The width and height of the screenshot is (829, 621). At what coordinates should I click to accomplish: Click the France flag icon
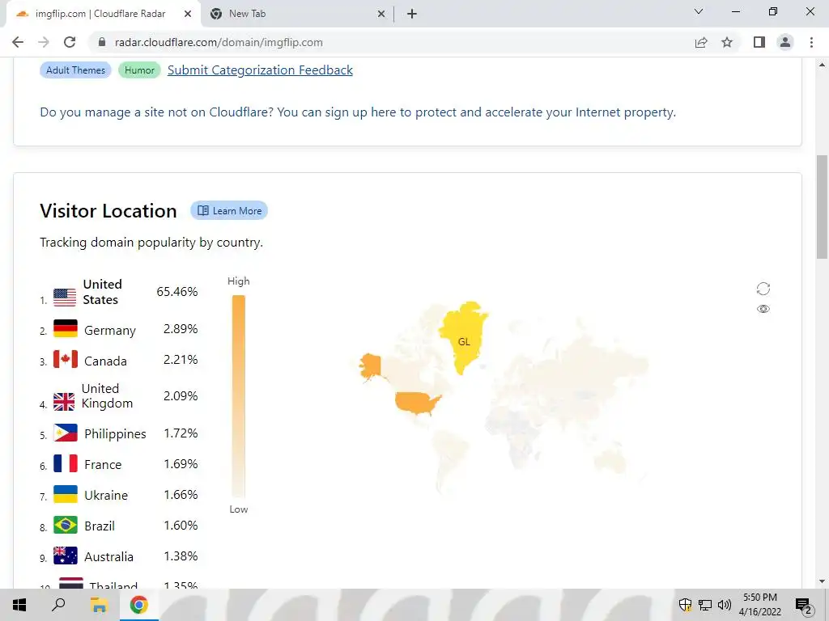click(65, 463)
